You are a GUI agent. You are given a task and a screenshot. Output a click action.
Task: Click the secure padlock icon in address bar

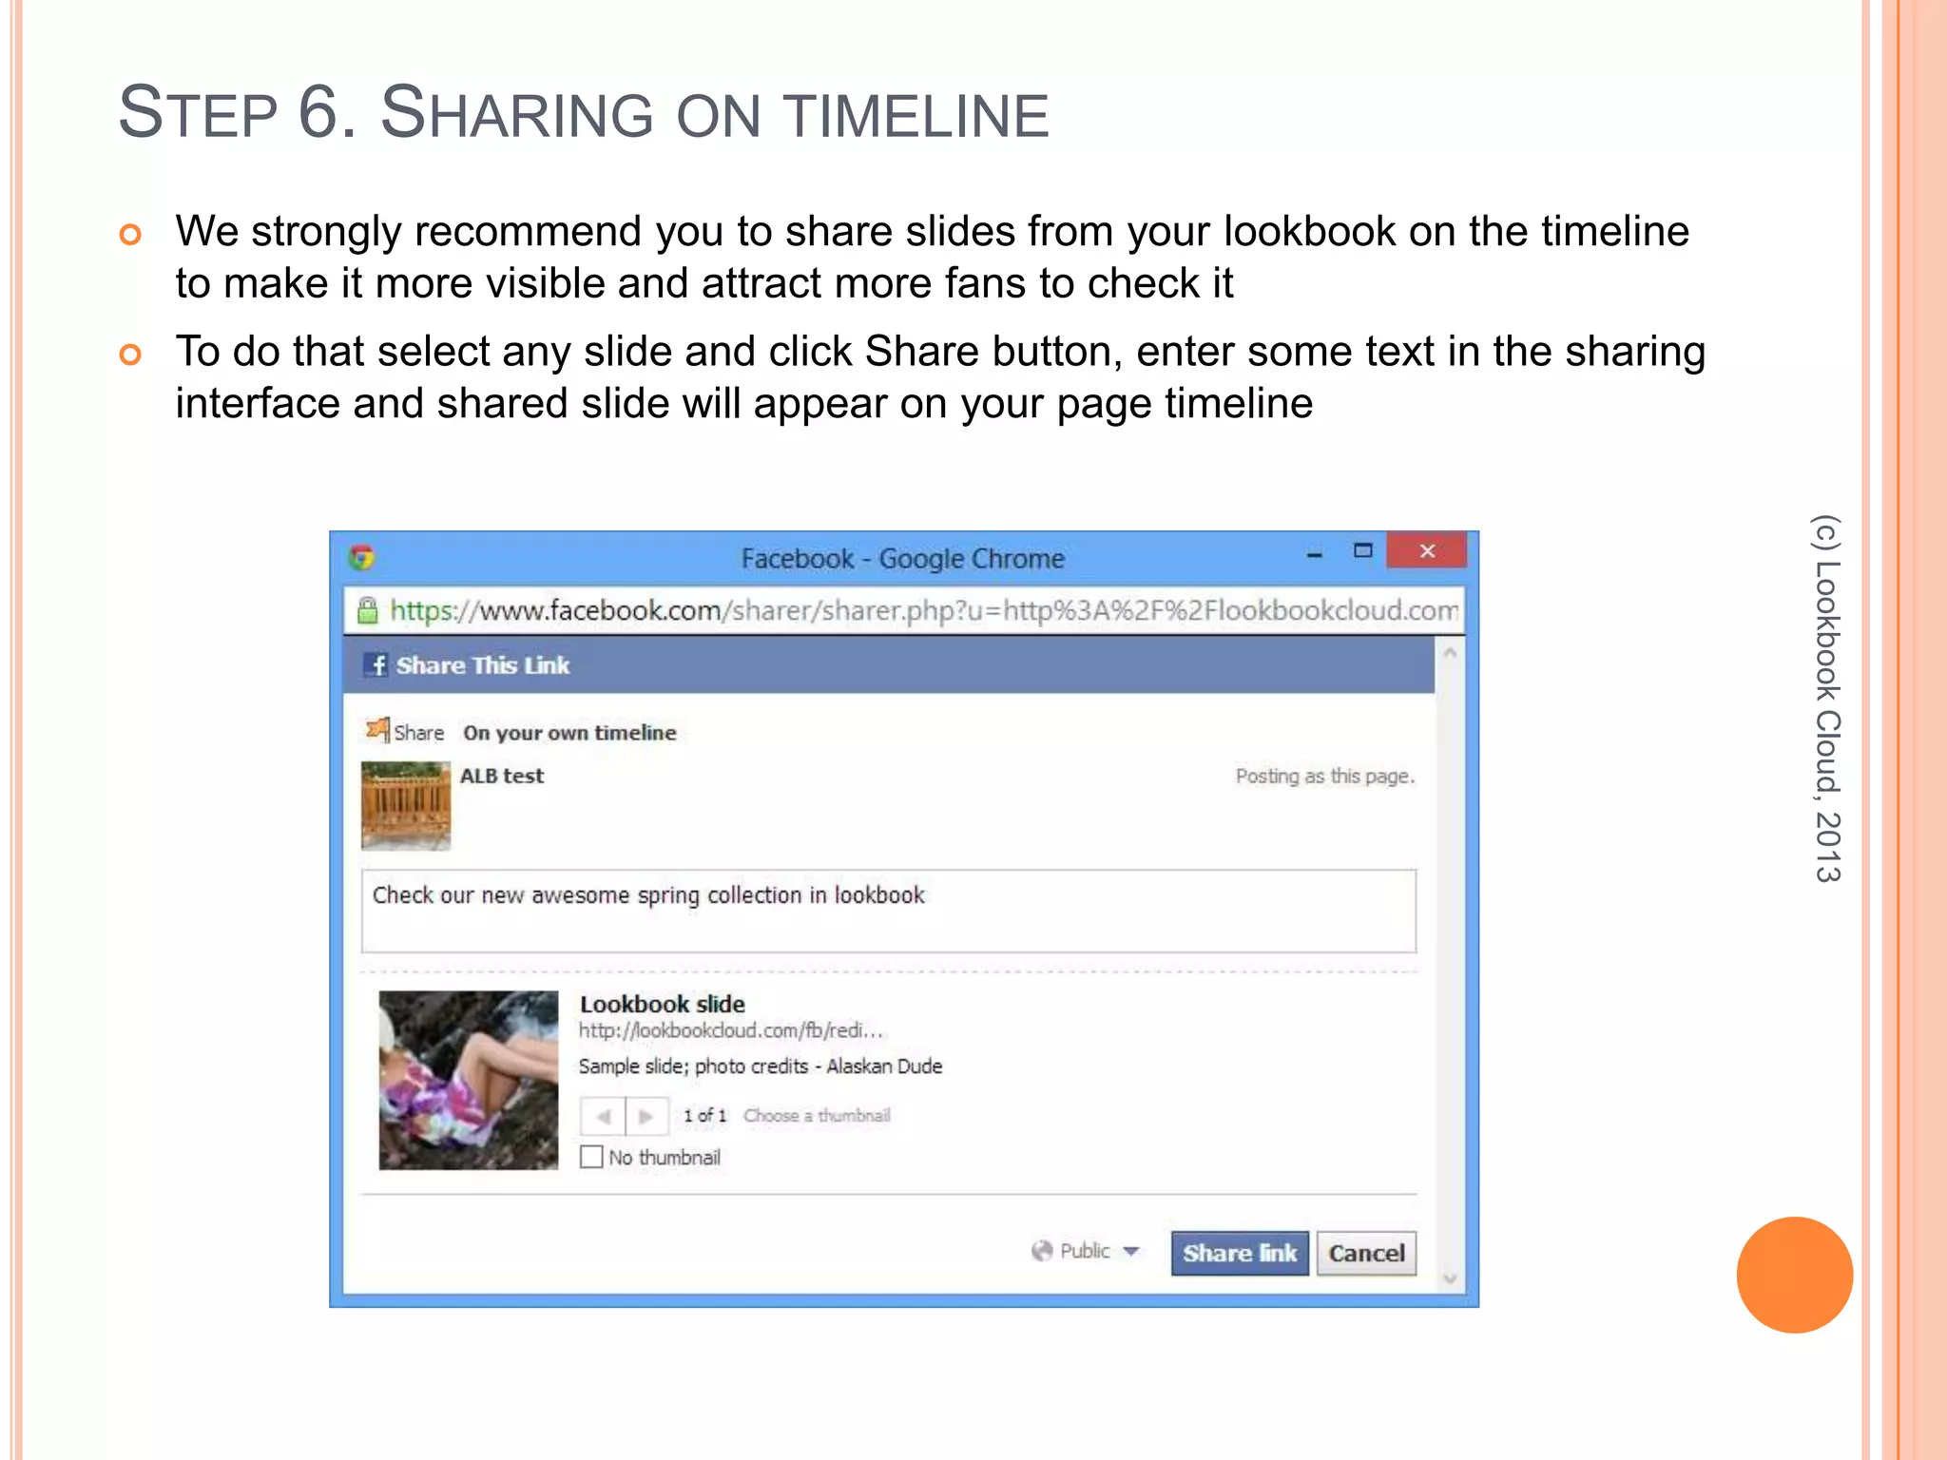[367, 610]
